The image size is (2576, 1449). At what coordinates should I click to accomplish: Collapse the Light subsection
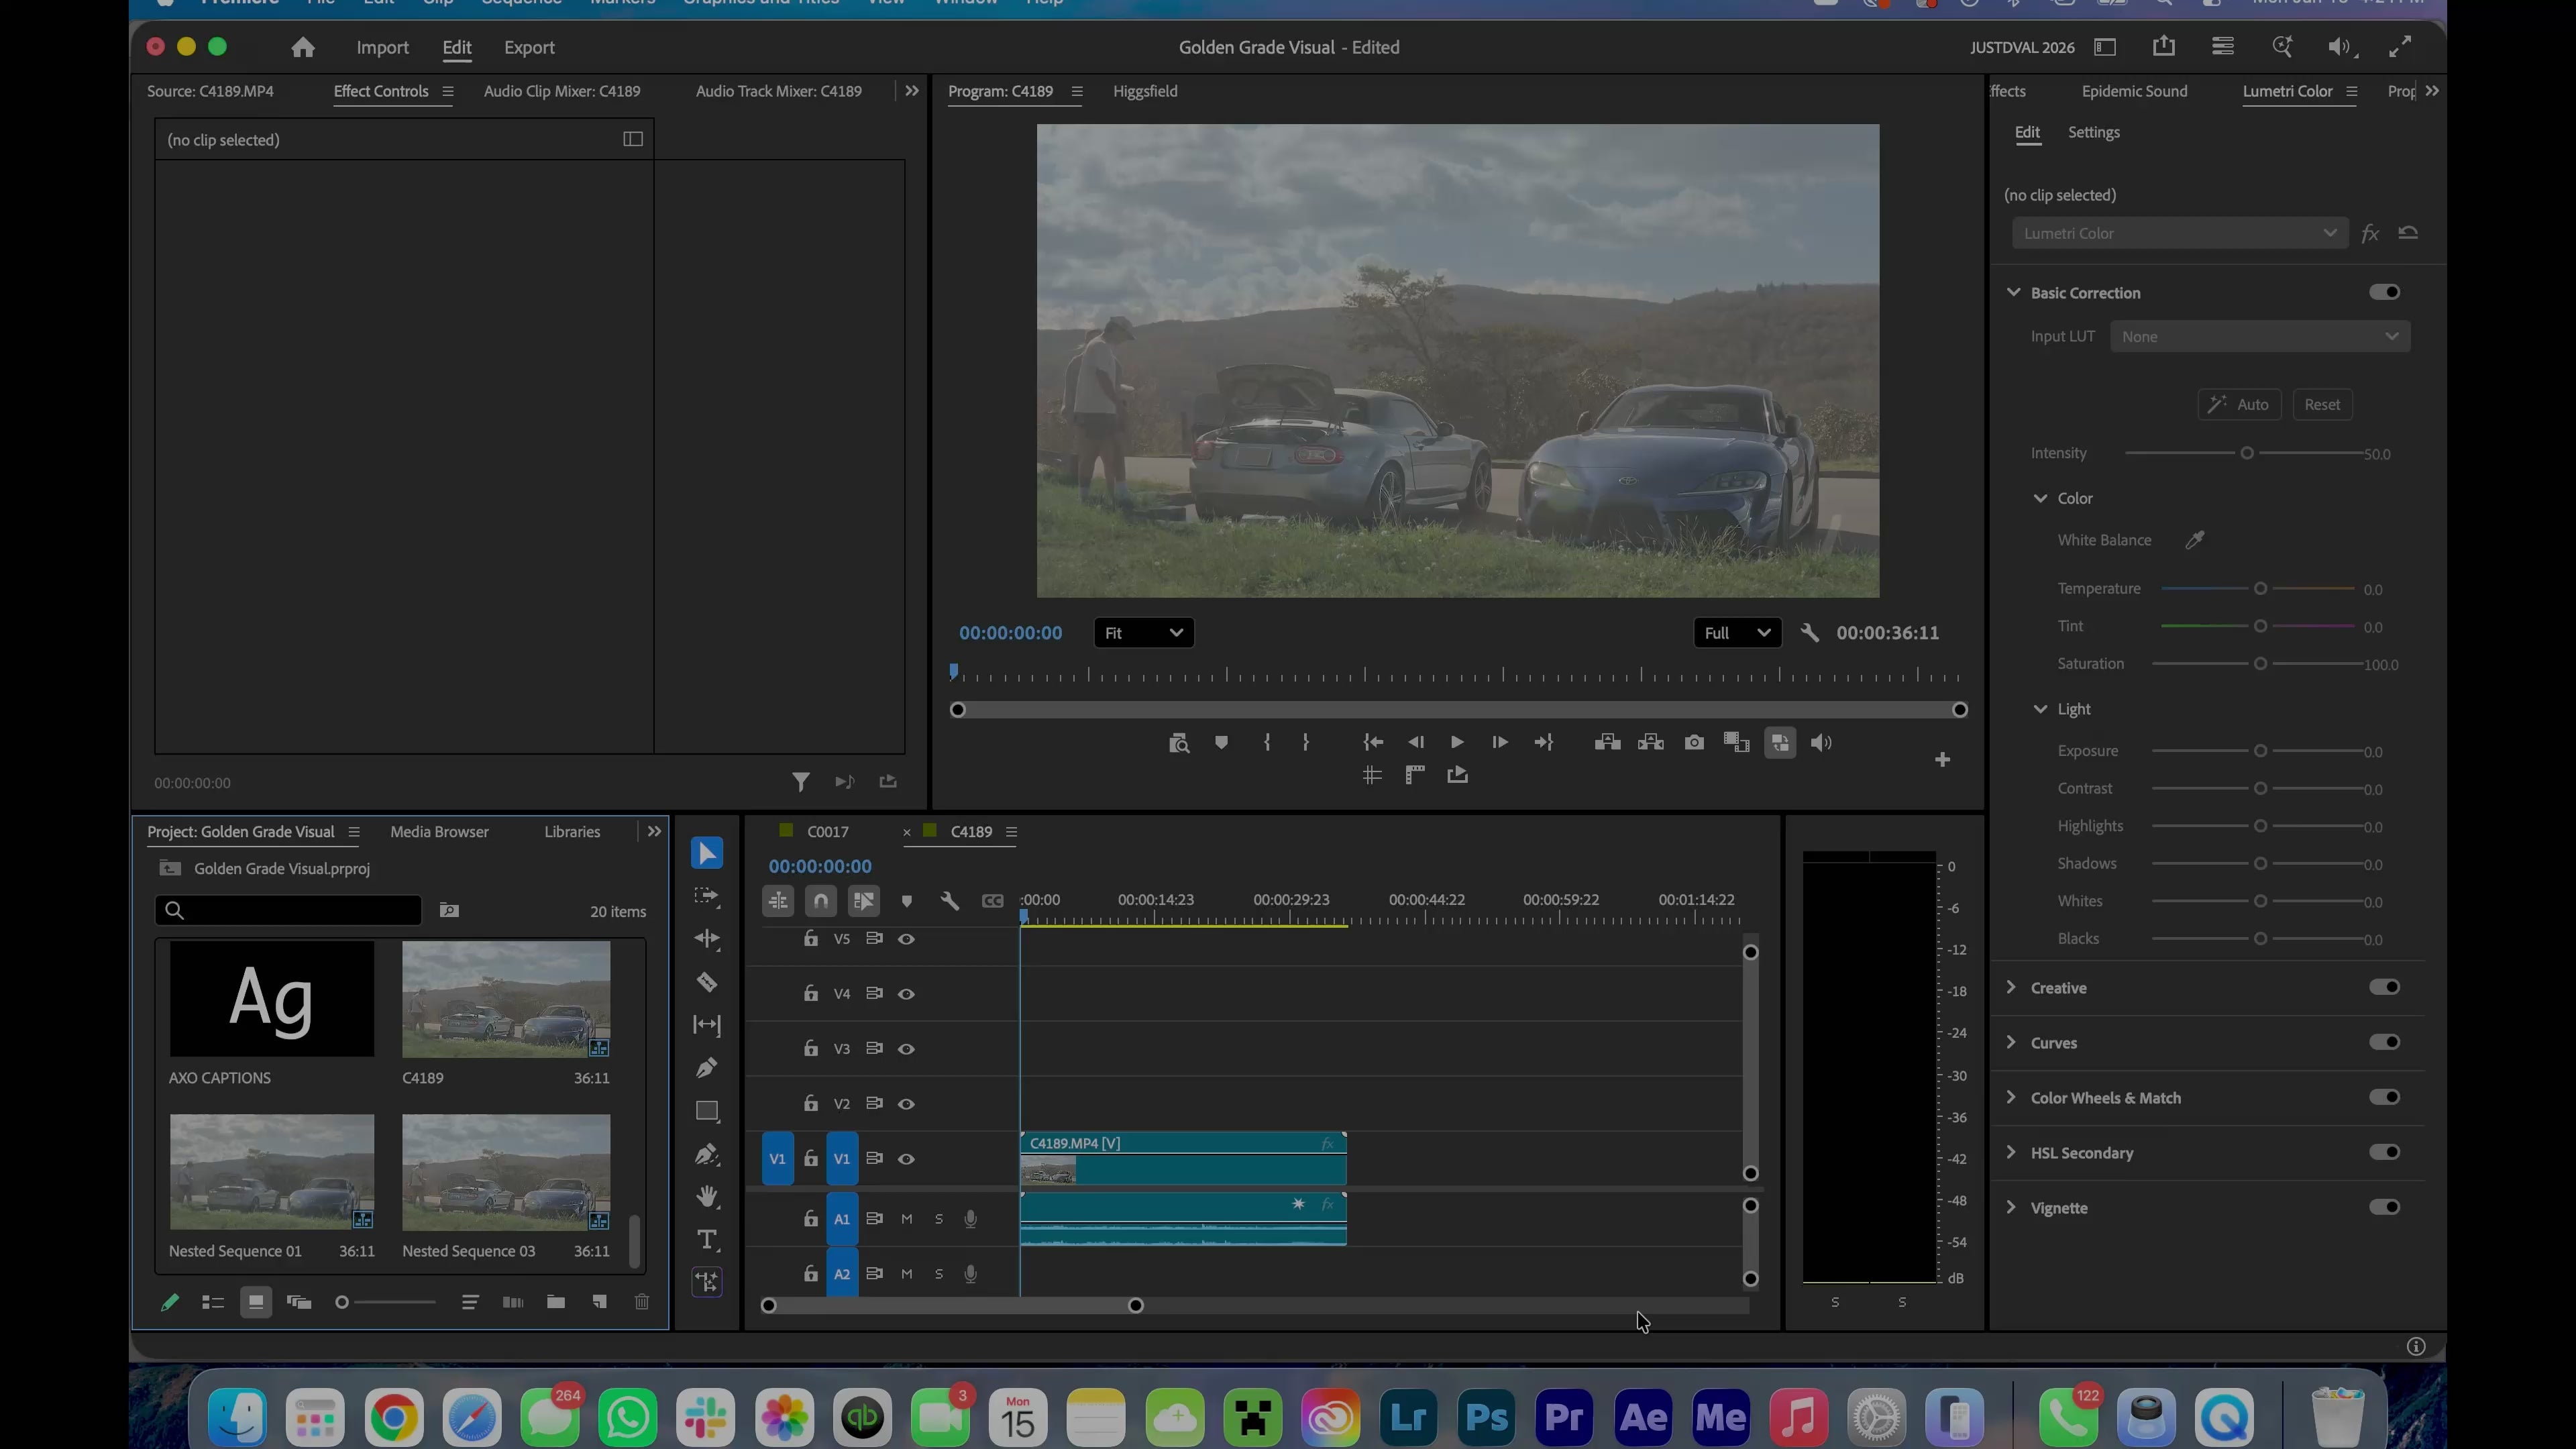[2040, 709]
